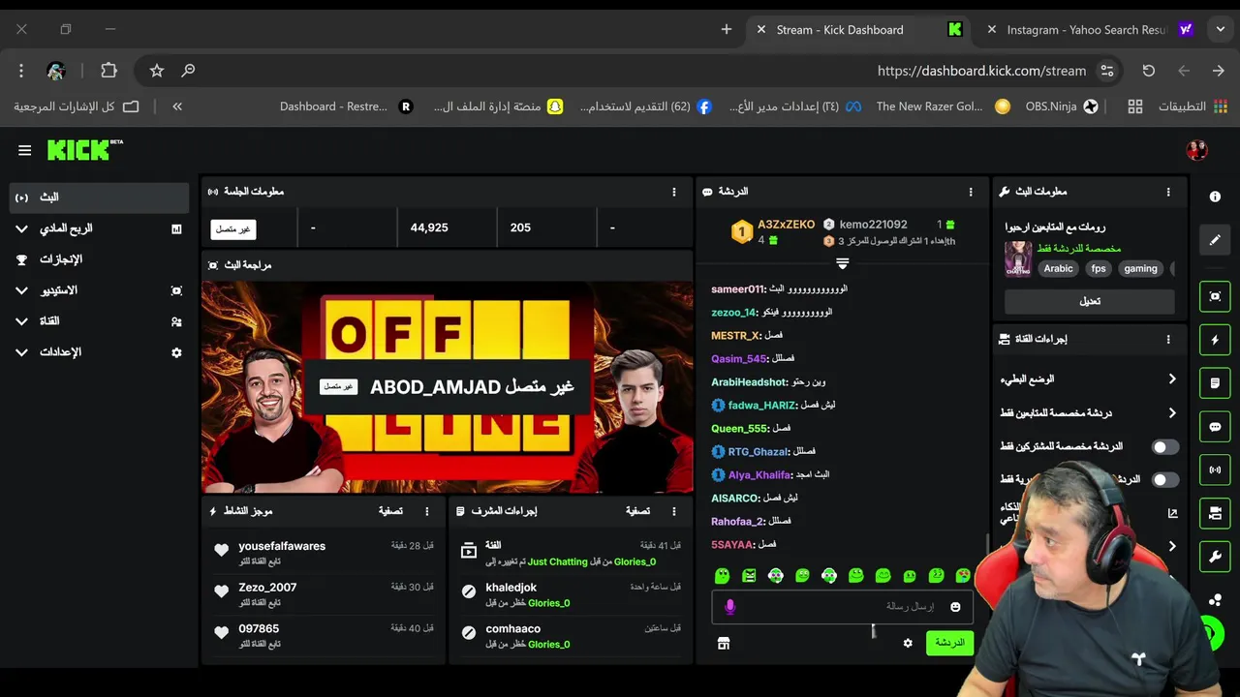Select the angry green square emote
1240x697 pixels.
(x=749, y=576)
